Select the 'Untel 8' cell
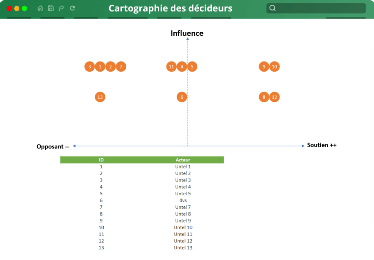The width and height of the screenshot is (374, 260). click(183, 214)
